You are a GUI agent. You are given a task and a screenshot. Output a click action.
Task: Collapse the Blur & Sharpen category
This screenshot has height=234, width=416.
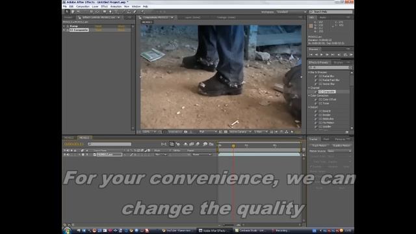click(x=309, y=72)
